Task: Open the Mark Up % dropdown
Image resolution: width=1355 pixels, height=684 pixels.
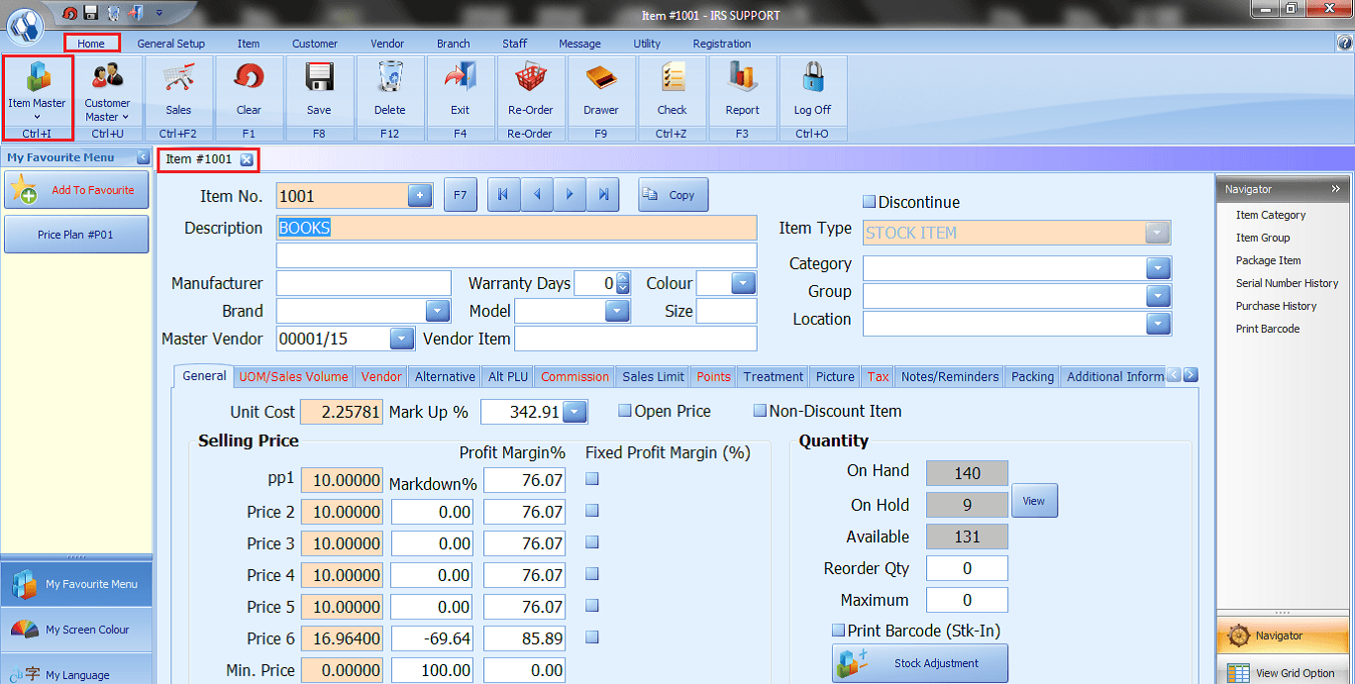Action: pyautogui.click(x=574, y=412)
